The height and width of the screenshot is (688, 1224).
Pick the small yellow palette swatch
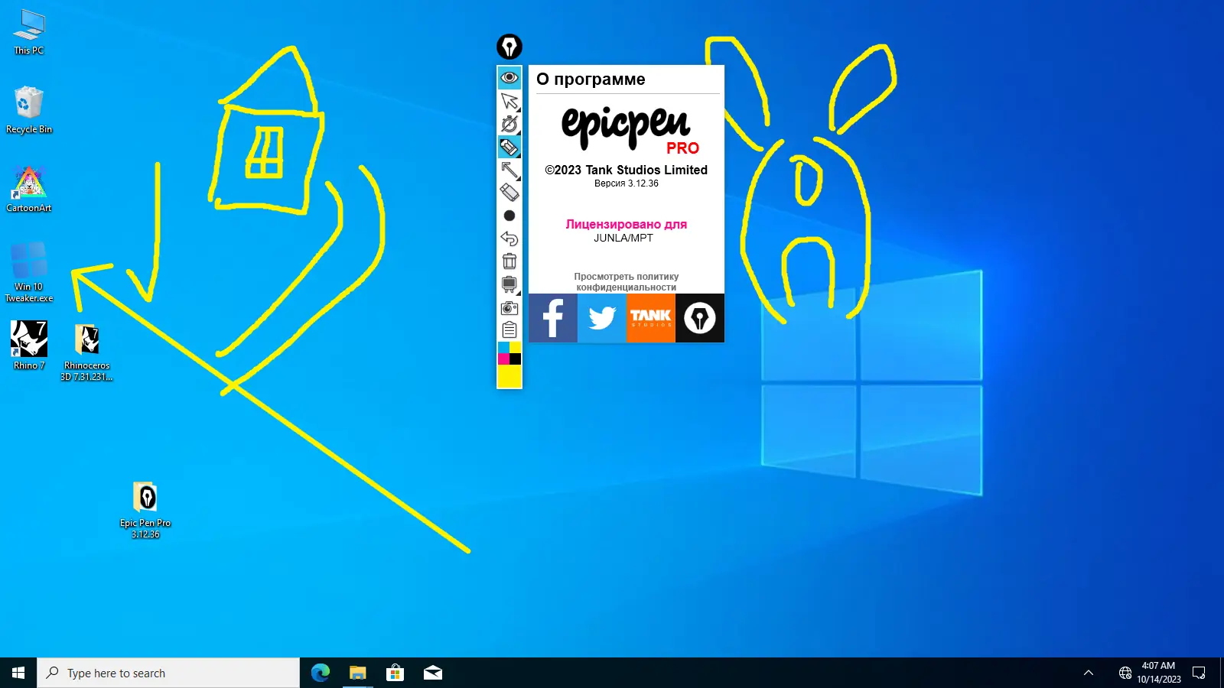click(x=516, y=348)
